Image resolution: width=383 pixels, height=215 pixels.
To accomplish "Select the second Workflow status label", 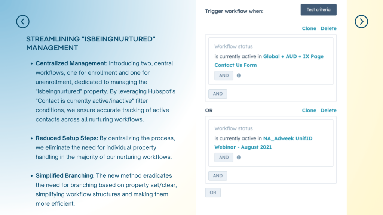I will pyautogui.click(x=233, y=128).
